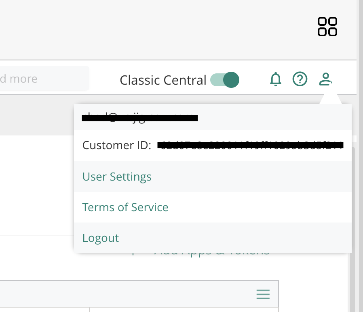Click the help question mark icon
363x312 pixels.
coord(300,79)
